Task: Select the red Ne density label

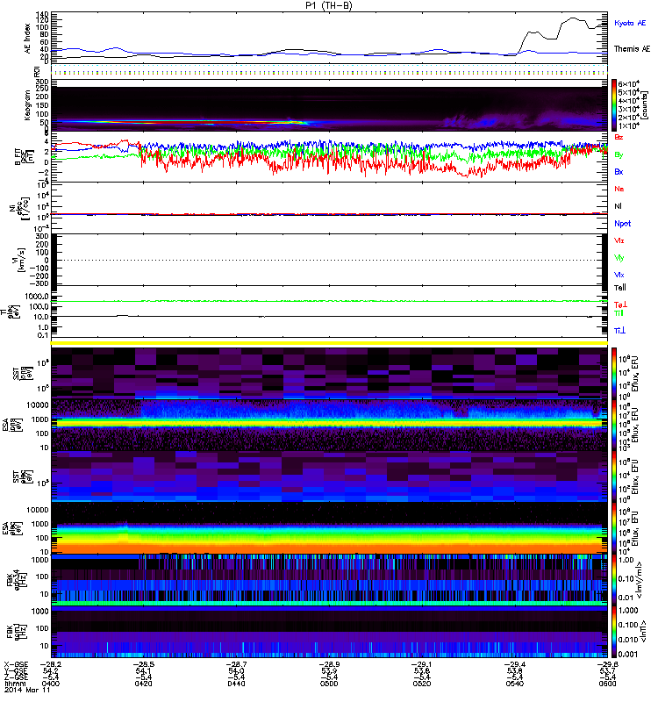Action: pyautogui.click(x=619, y=189)
